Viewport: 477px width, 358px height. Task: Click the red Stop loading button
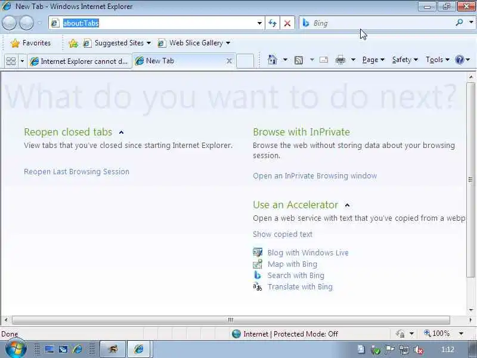tap(287, 23)
